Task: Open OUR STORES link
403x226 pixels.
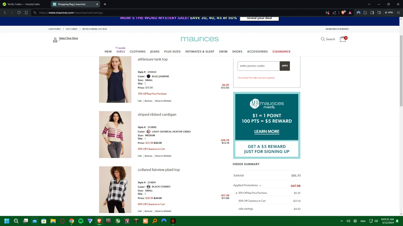Action: [x=55, y=29]
